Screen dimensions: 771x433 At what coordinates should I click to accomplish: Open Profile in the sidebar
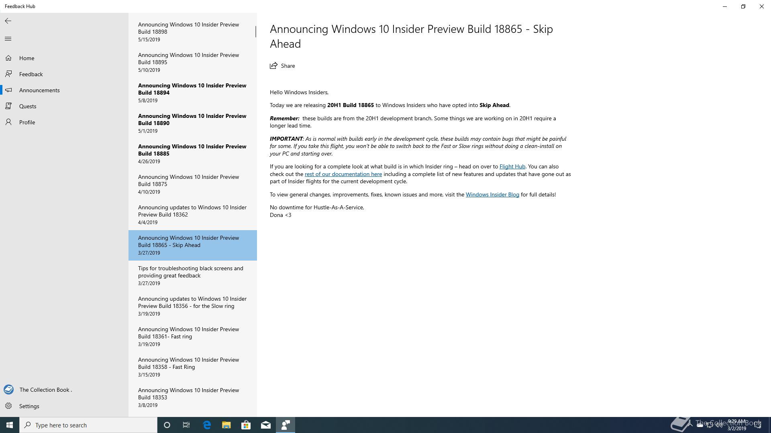click(x=64, y=122)
